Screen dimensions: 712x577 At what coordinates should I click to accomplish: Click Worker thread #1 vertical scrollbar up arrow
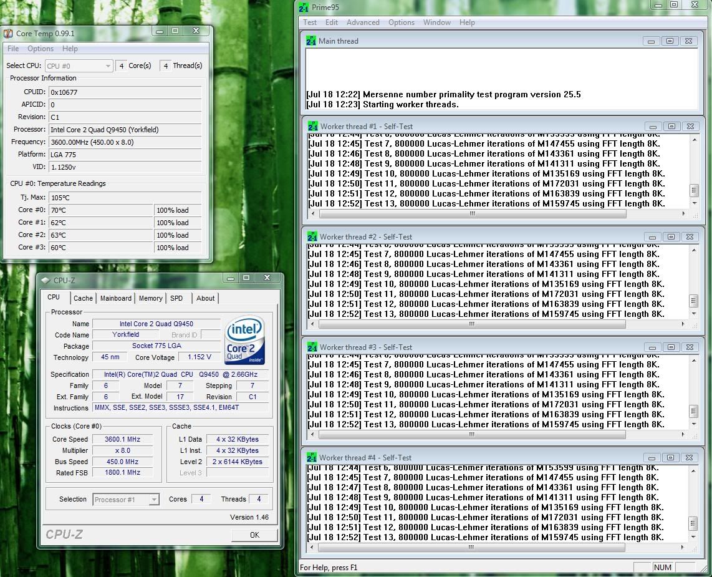tap(694, 140)
